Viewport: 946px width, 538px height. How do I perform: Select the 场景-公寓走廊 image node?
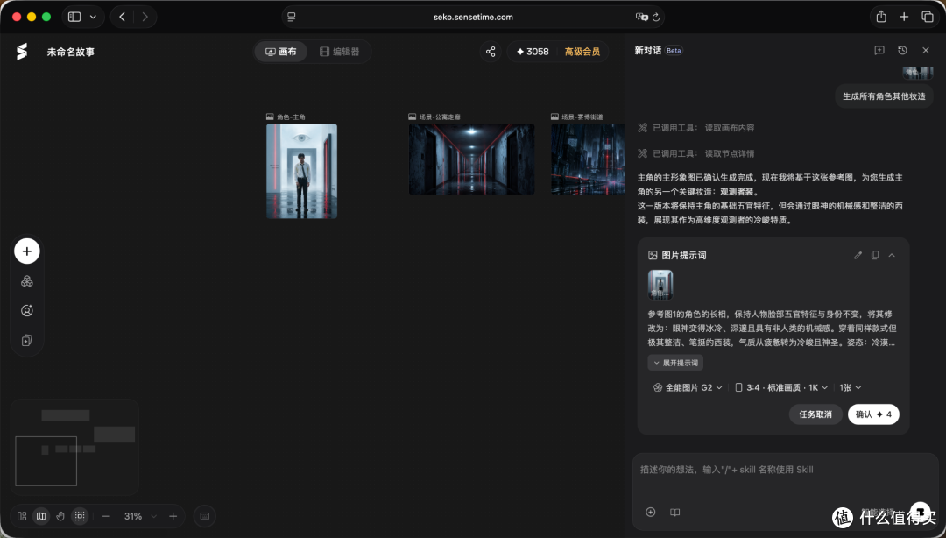(472, 159)
